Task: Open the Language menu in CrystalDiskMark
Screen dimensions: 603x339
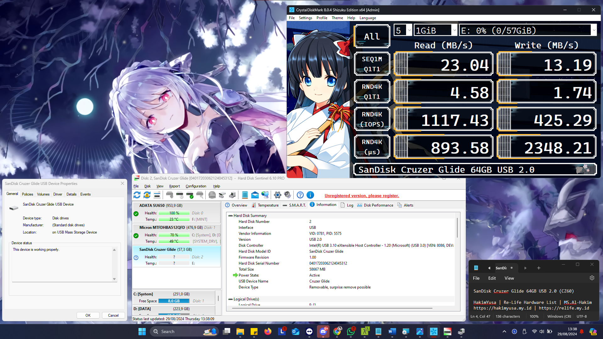Action: tap(368, 18)
